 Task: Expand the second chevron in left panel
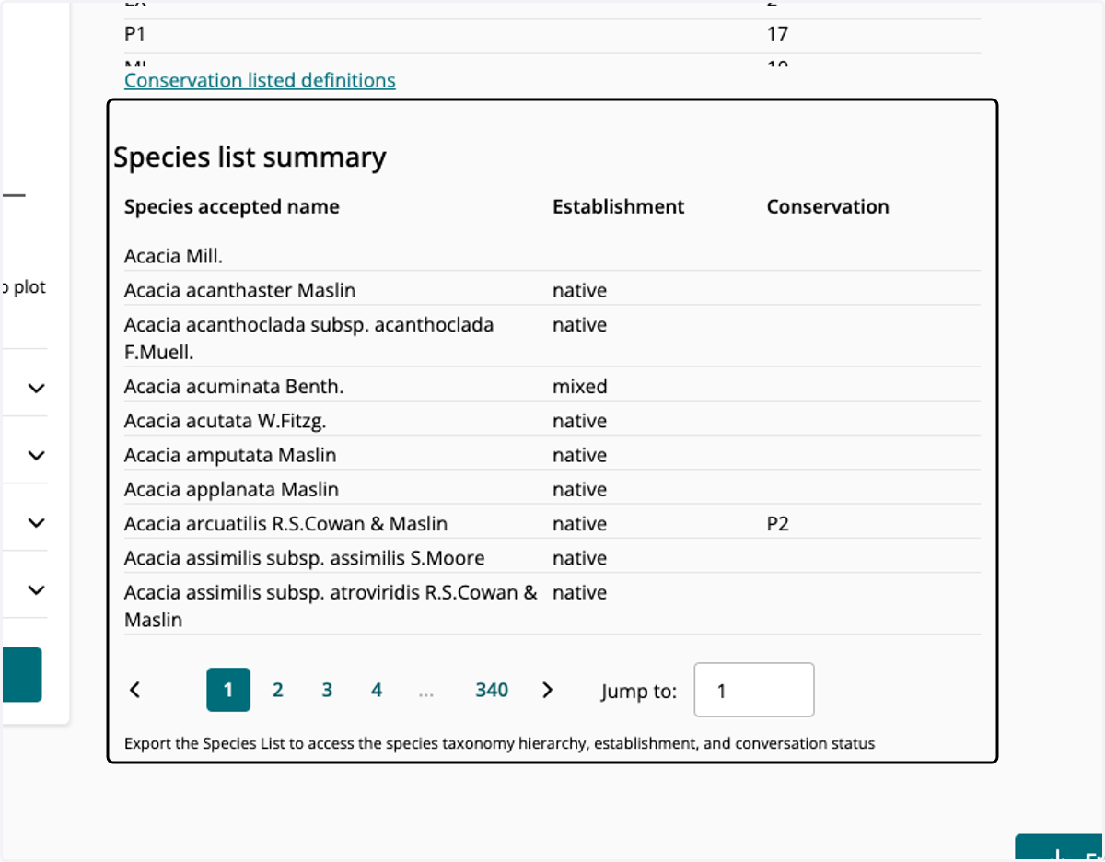(36, 455)
